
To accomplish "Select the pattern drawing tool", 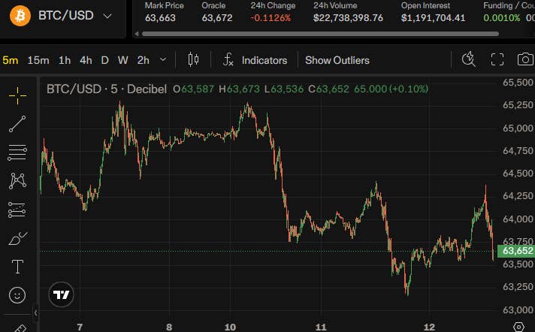I will point(17,181).
